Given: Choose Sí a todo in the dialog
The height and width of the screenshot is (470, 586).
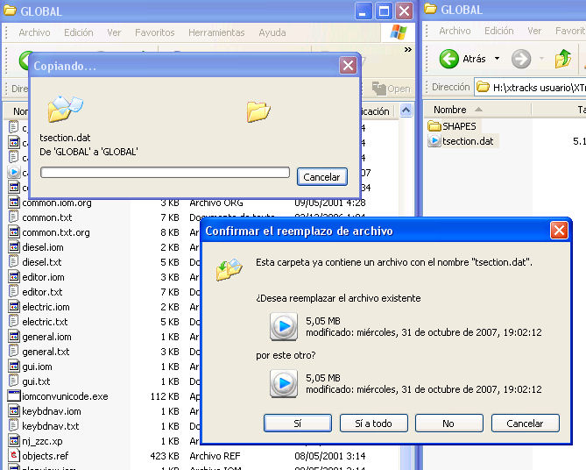Looking at the screenshot, I should pyautogui.click(x=373, y=423).
